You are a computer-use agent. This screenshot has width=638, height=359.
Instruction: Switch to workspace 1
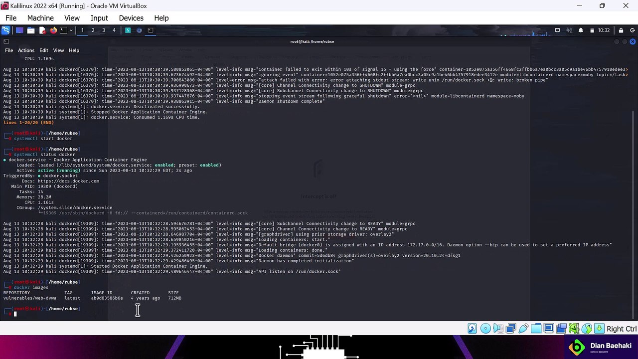click(82, 30)
